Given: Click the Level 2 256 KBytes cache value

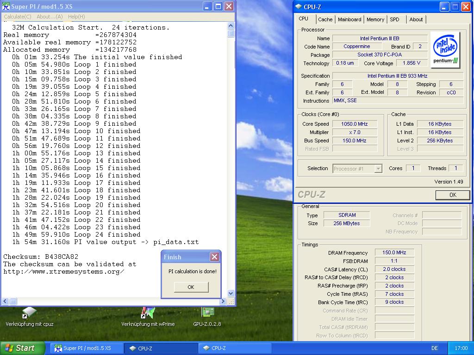Looking at the screenshot, I should pyautogui.click(x=440, y=141).
